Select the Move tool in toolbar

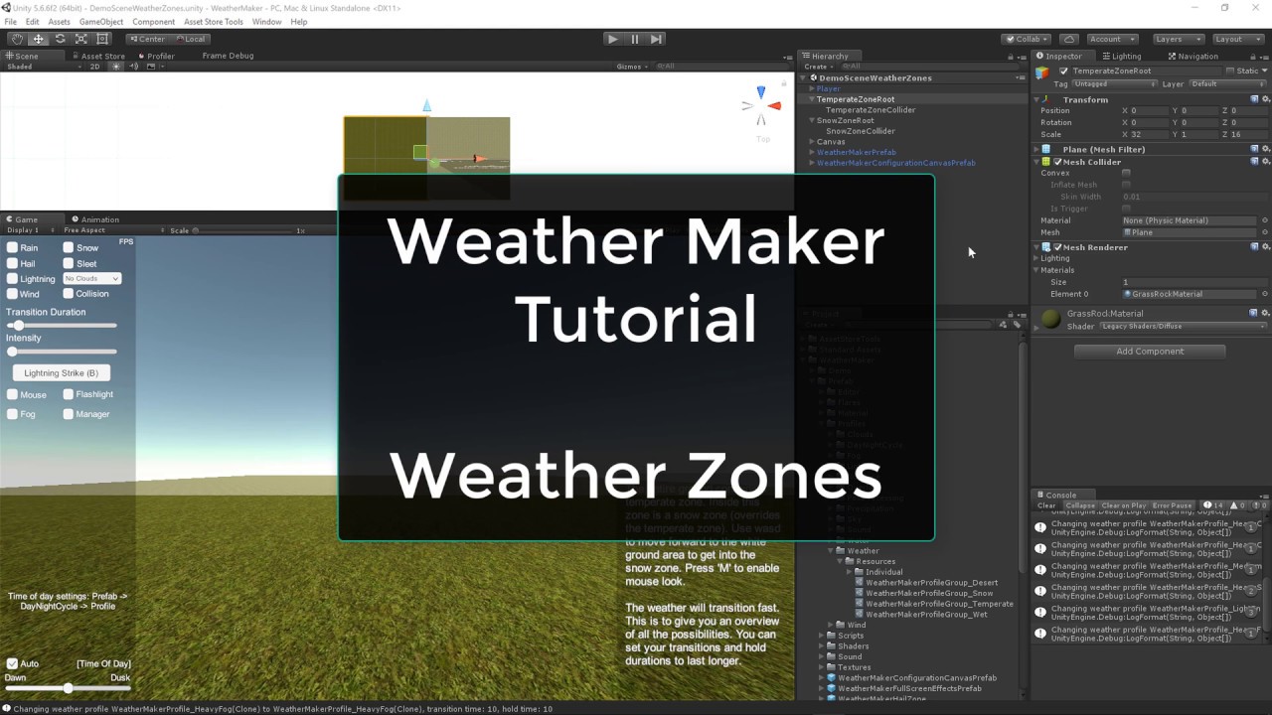38,39
